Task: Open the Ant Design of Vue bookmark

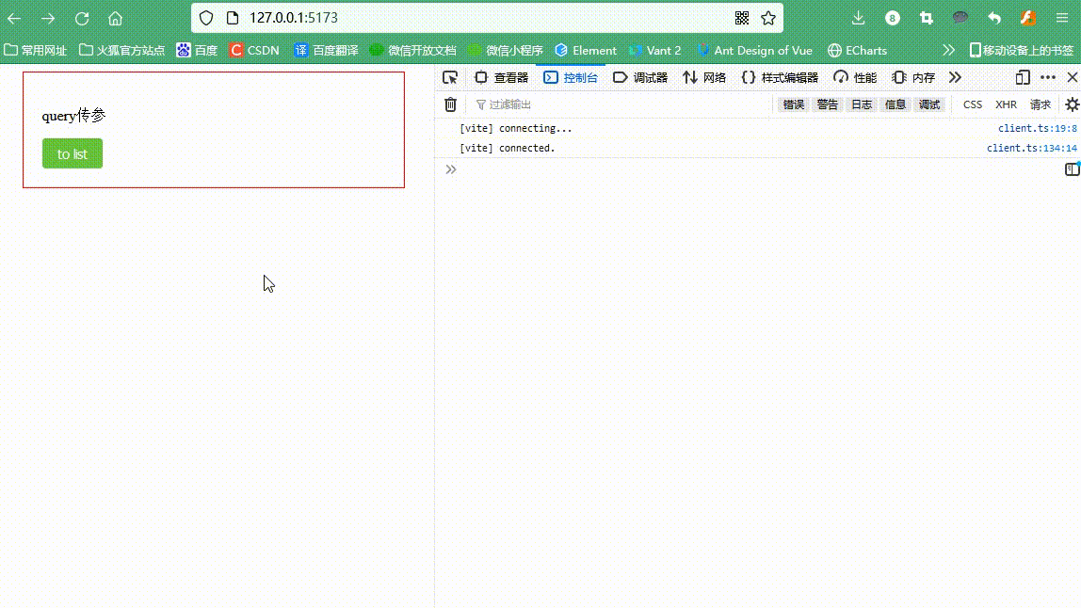Action: click(754, 50)
